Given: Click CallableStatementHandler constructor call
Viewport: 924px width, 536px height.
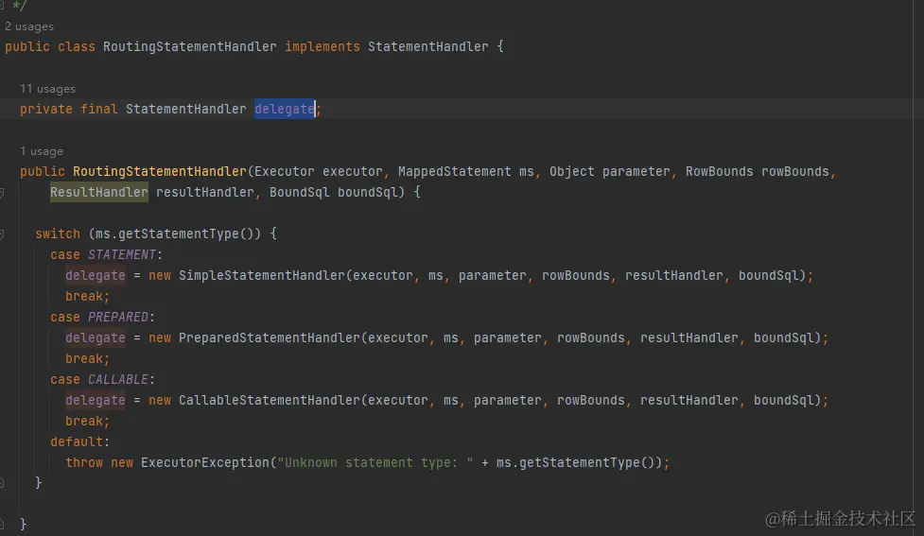Looking at the screenshot, I should [270, 400].
